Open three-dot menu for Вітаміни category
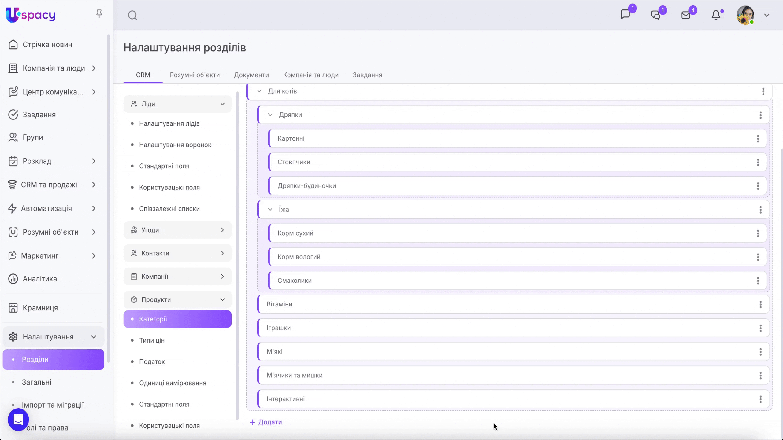This screenshot has height=440, width=783. pyautogui.click(x=760, y=304)
